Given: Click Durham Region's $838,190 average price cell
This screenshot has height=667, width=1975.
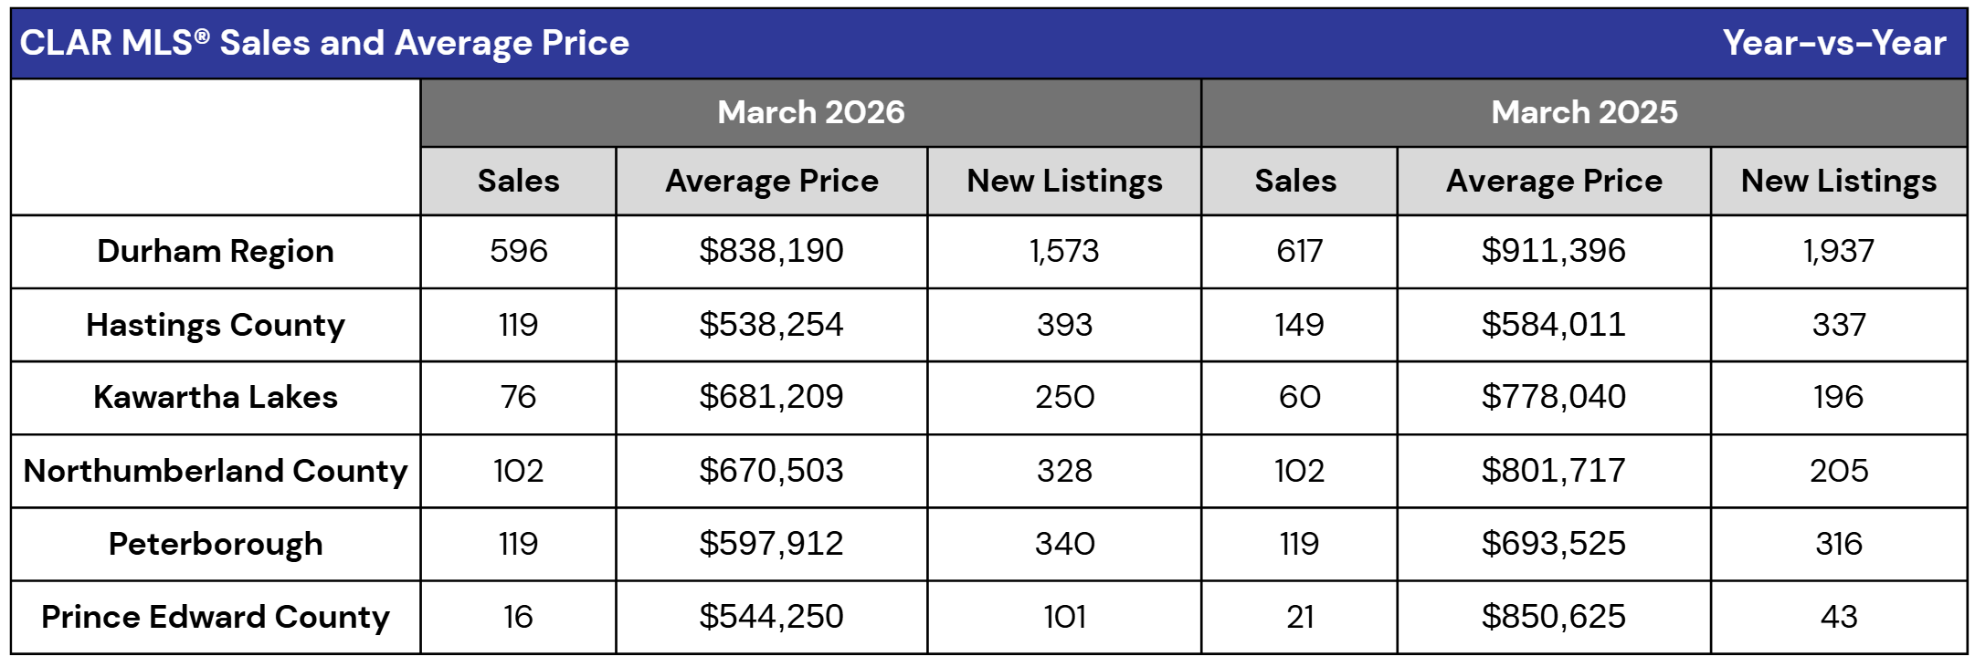Looking at the screenshot, I should click(x=771, y=251).
